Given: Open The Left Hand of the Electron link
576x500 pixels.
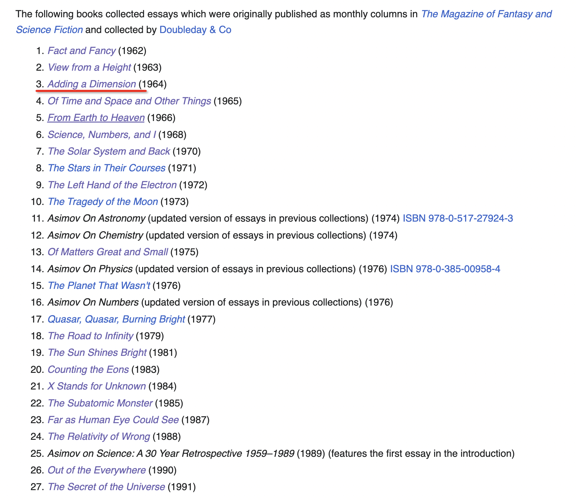Looking at the screenshot, I should click(x=112, y=185).
